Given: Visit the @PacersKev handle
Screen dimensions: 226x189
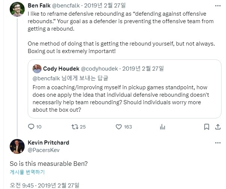Looking at the screenshot, I should coord(43,150).
